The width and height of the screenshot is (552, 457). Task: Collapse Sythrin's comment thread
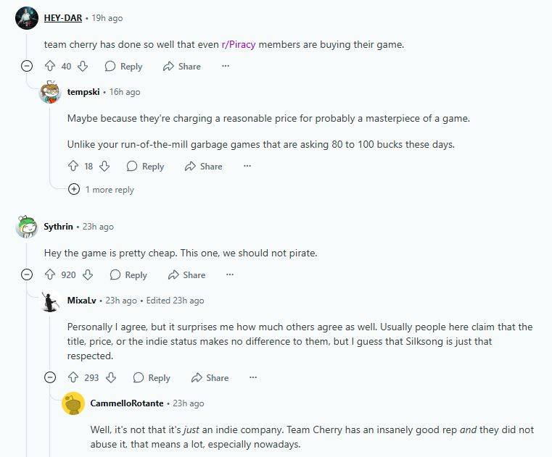point(27,274)
